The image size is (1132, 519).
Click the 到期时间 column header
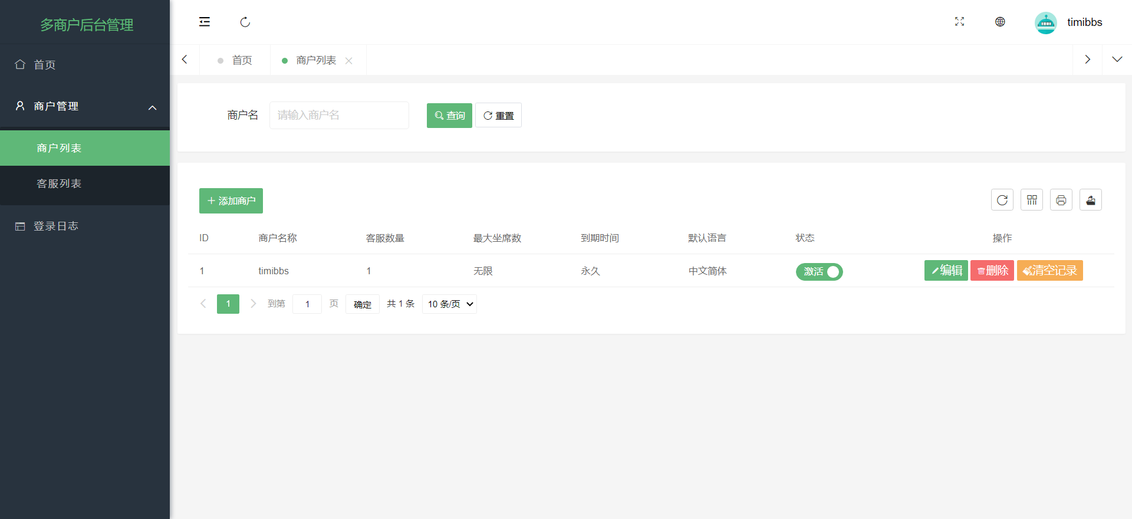point(600,238)
